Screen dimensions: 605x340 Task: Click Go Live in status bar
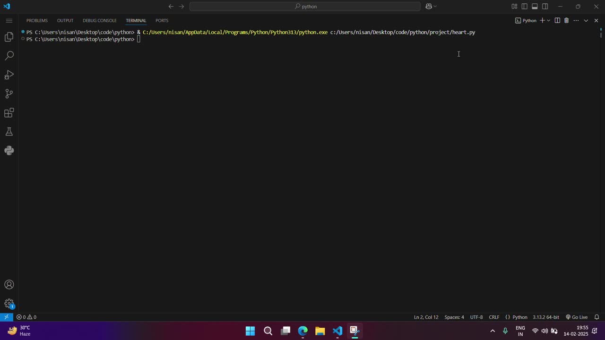(x=577, y=317)
